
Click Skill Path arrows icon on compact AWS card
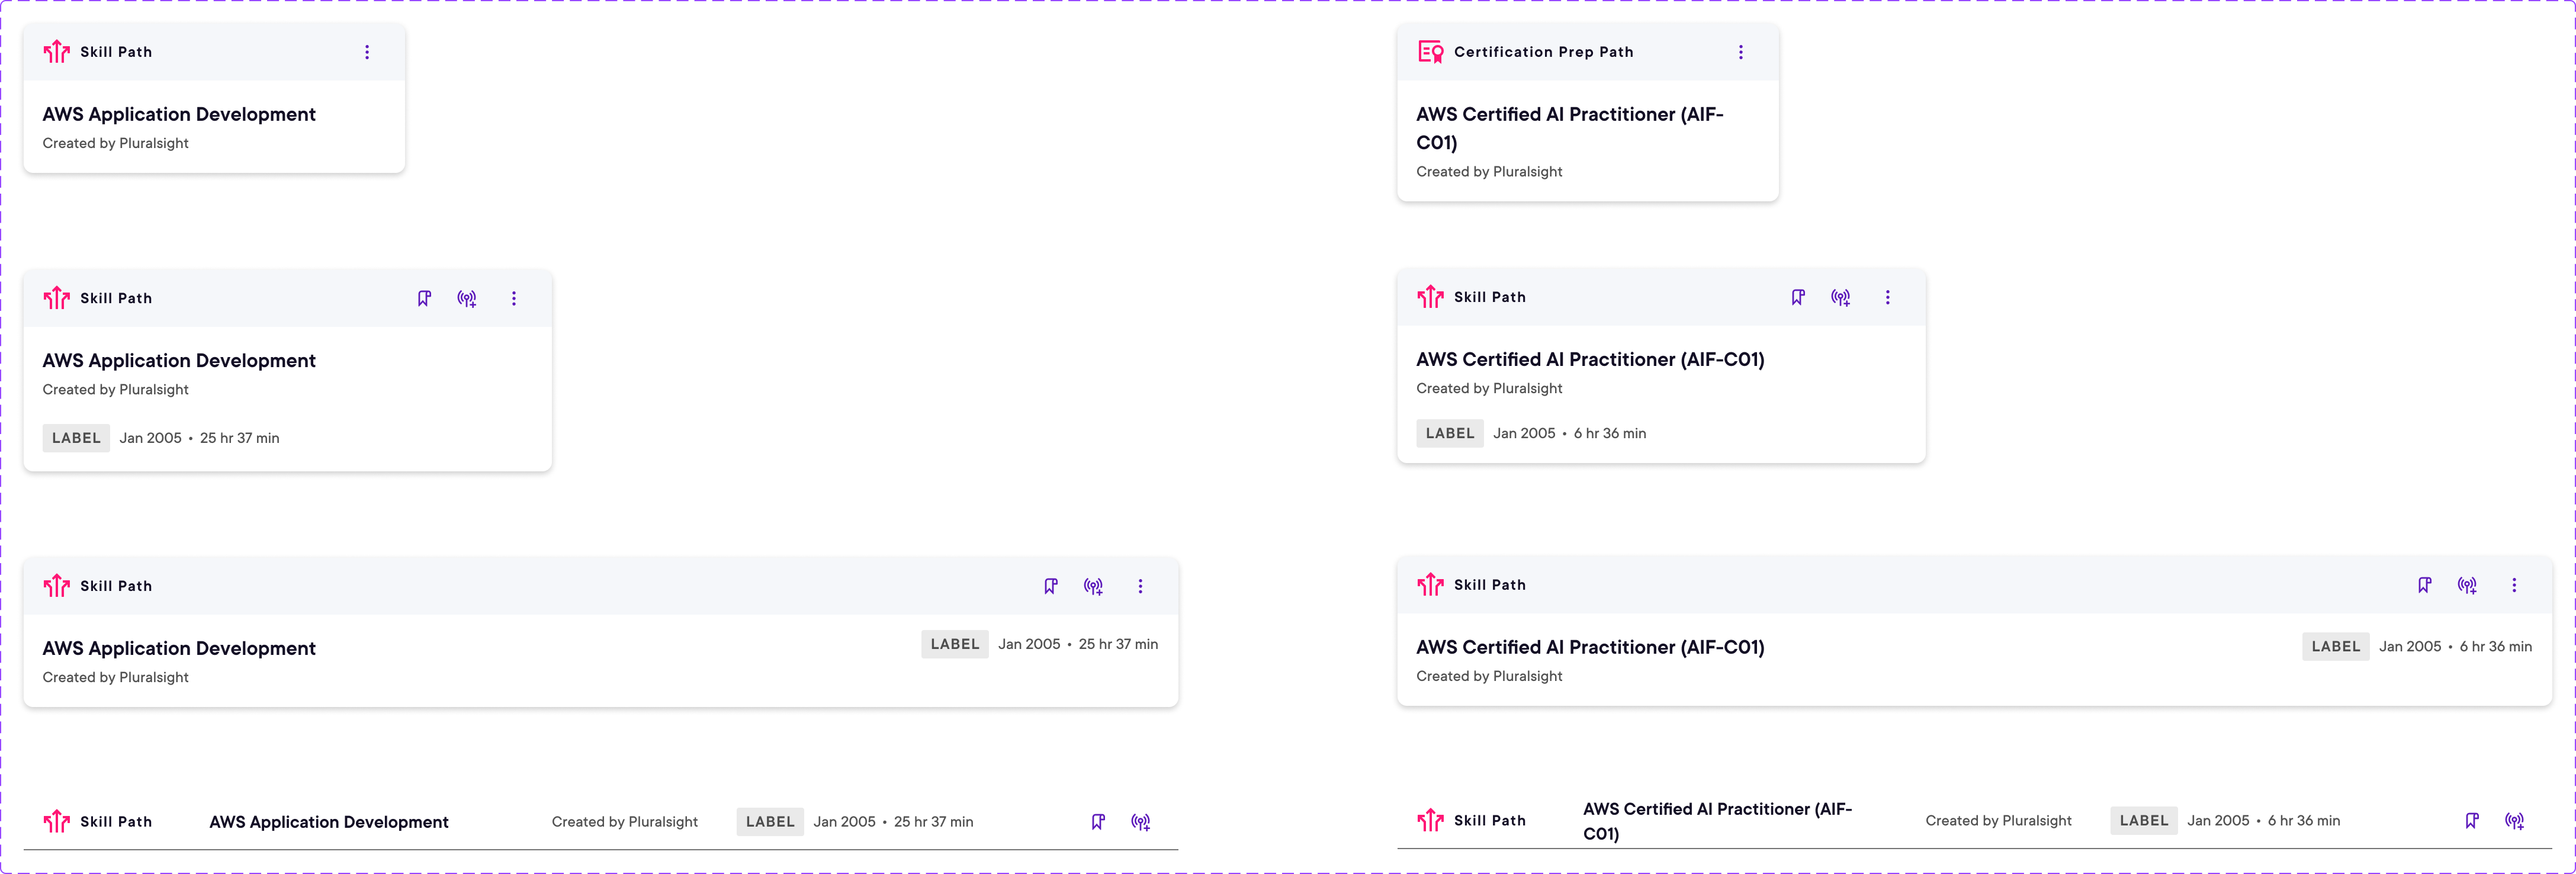(57, 52)
